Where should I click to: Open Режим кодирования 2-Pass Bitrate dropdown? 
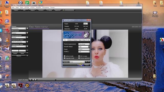coord(84,44)
